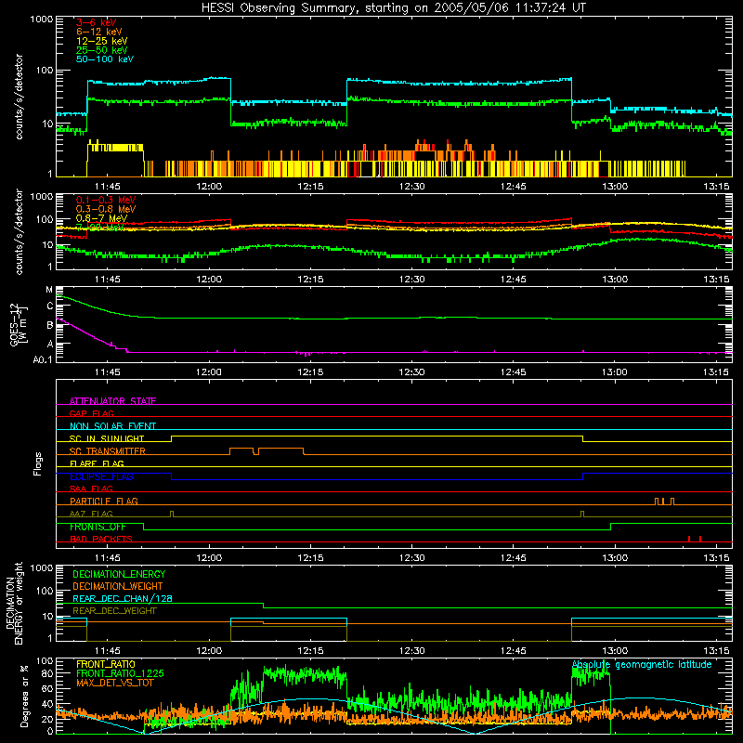Image resolution: width=743 pixels, height=743 pixels.
Task: Click the 'SC_TRANSMITTER' flag label
Action: click(x=107, y=451)
